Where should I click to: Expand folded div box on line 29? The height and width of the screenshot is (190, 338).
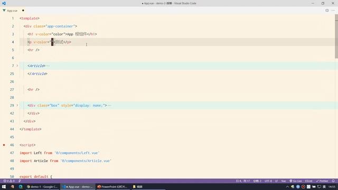coord(17,105)
